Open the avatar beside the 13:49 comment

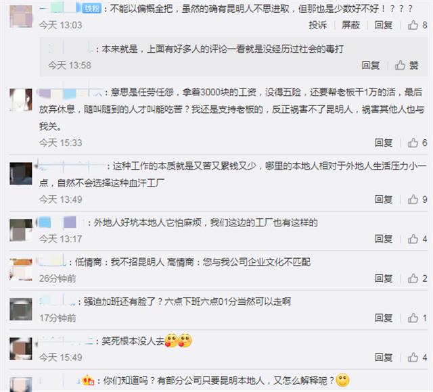coord(21,174)
